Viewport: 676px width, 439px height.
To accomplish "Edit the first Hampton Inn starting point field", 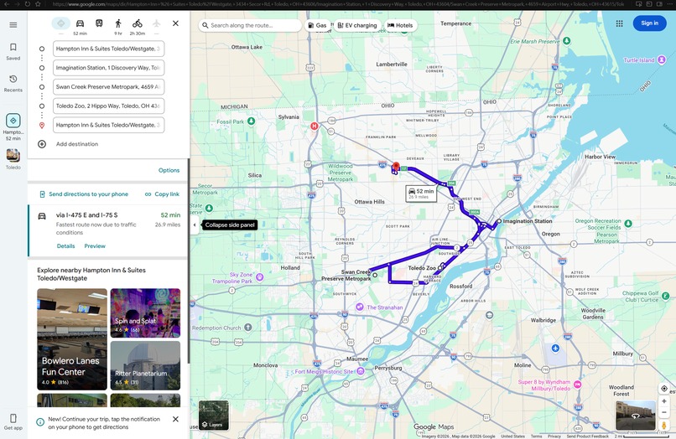I will tap(109, 49).
